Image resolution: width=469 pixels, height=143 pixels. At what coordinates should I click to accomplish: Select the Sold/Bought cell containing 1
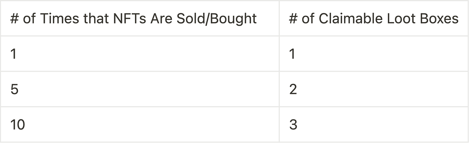pyautogui.click(x=140, y=53)
